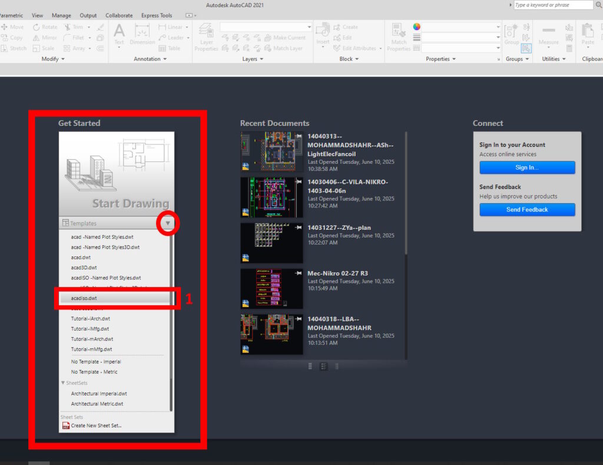
Task: Open the View ribbon tab
Action: 37,15
